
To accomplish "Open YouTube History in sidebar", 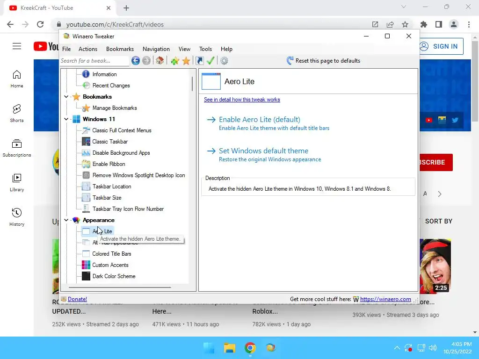I will pos(17,217).
